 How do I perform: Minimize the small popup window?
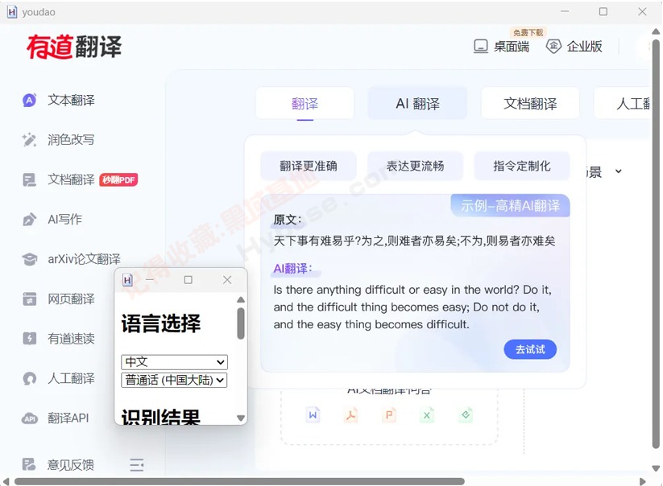150,279
